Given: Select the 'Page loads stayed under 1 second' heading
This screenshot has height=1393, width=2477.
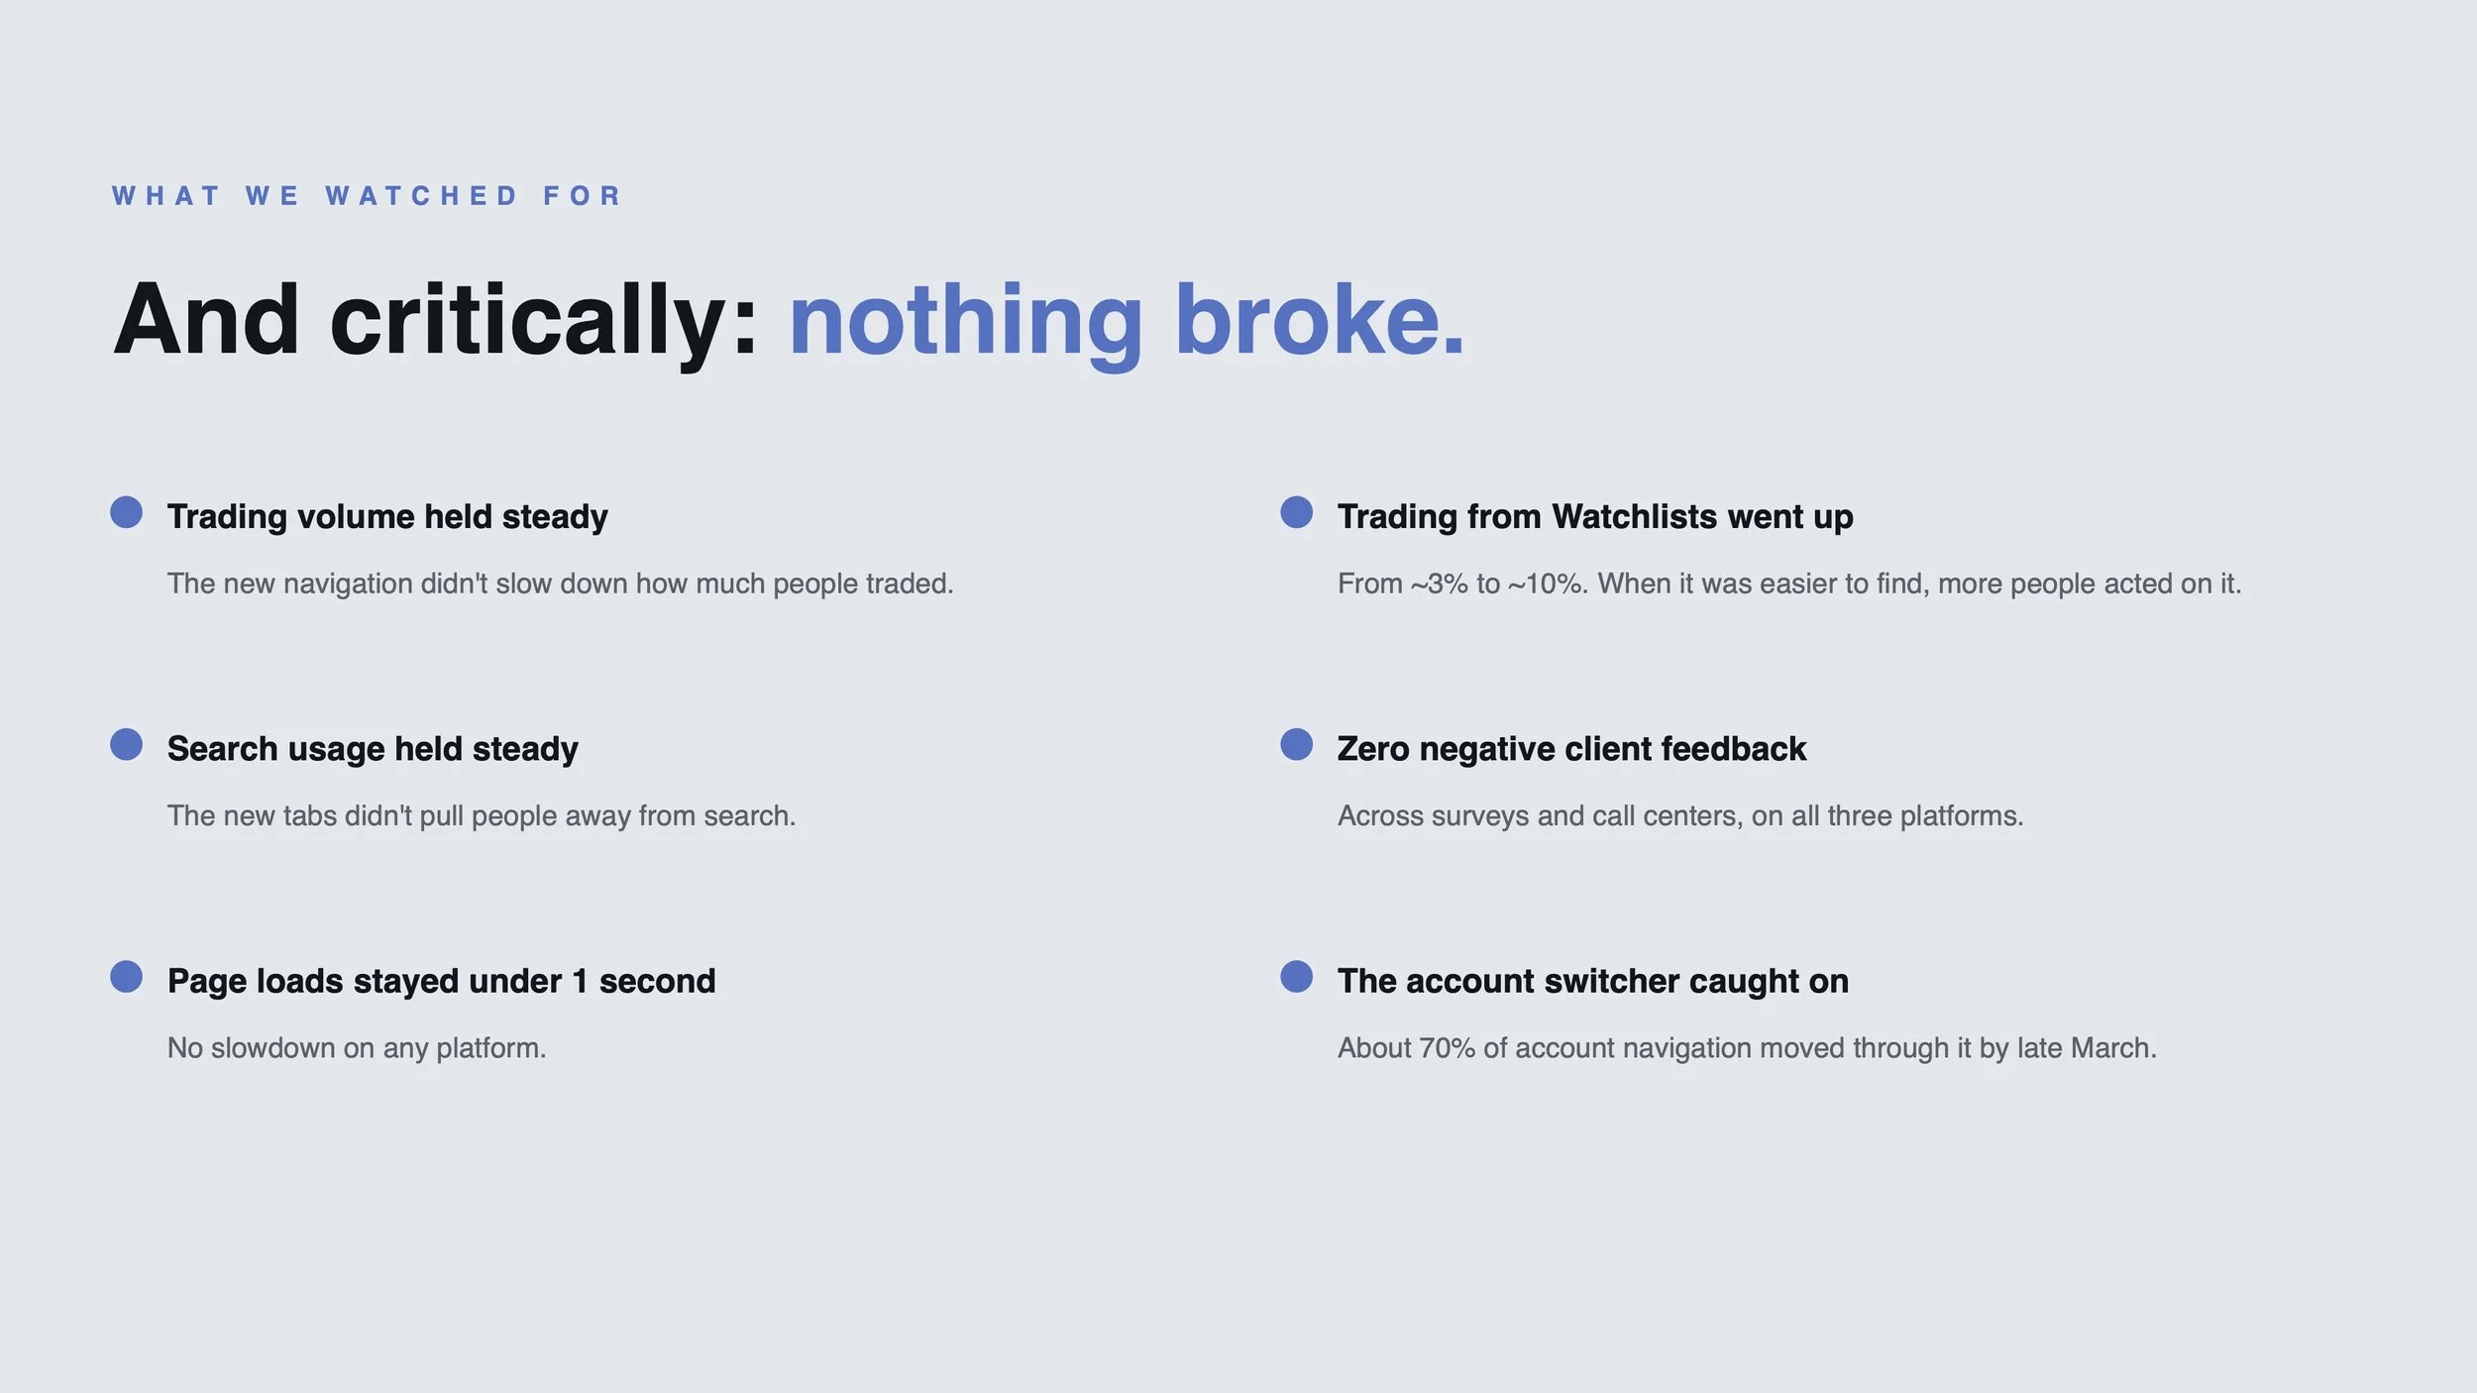Looking at the screenshot, I should tap(441, 981).
